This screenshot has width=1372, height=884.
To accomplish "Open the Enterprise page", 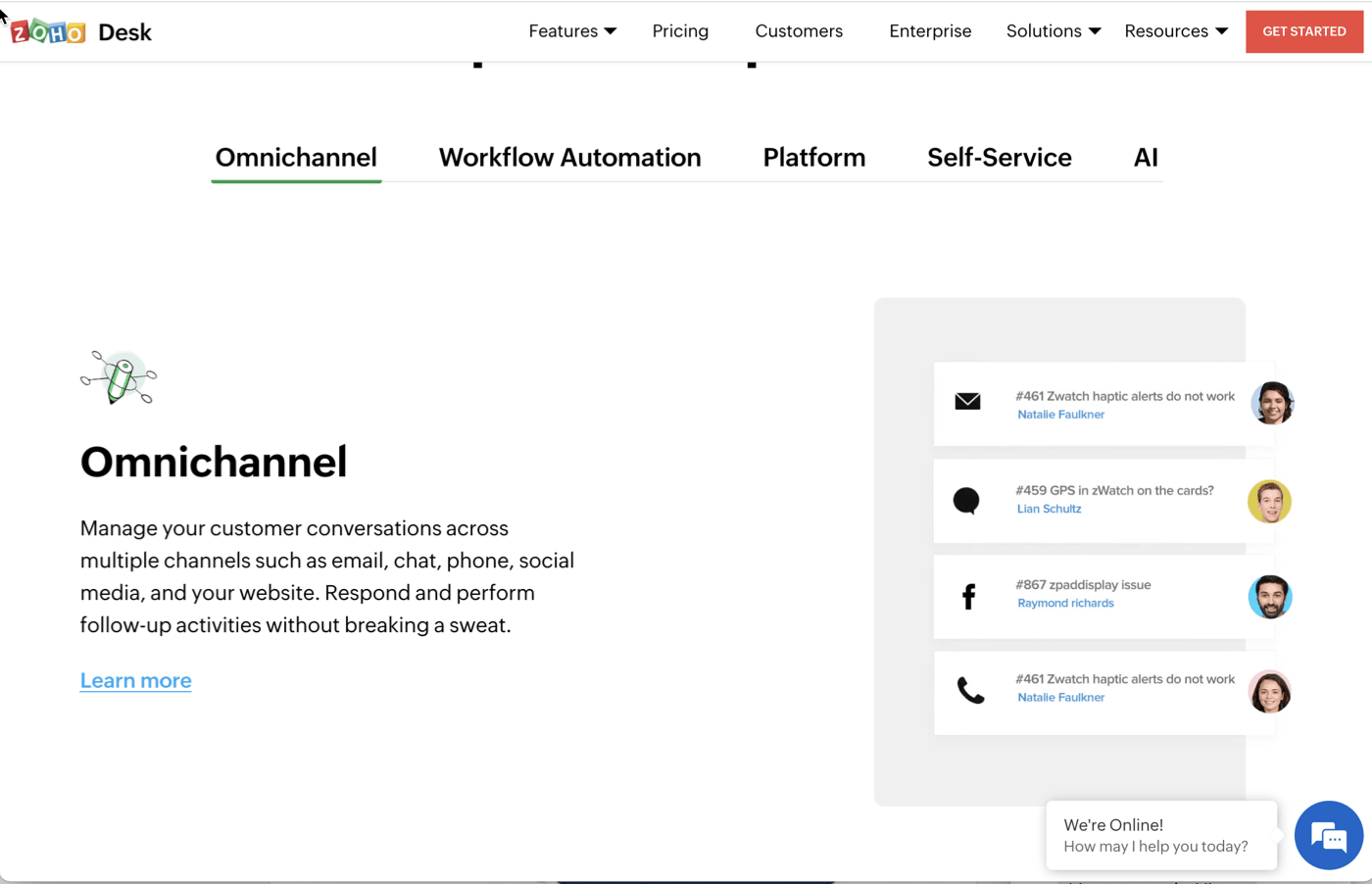I will (x=930, y=31).
